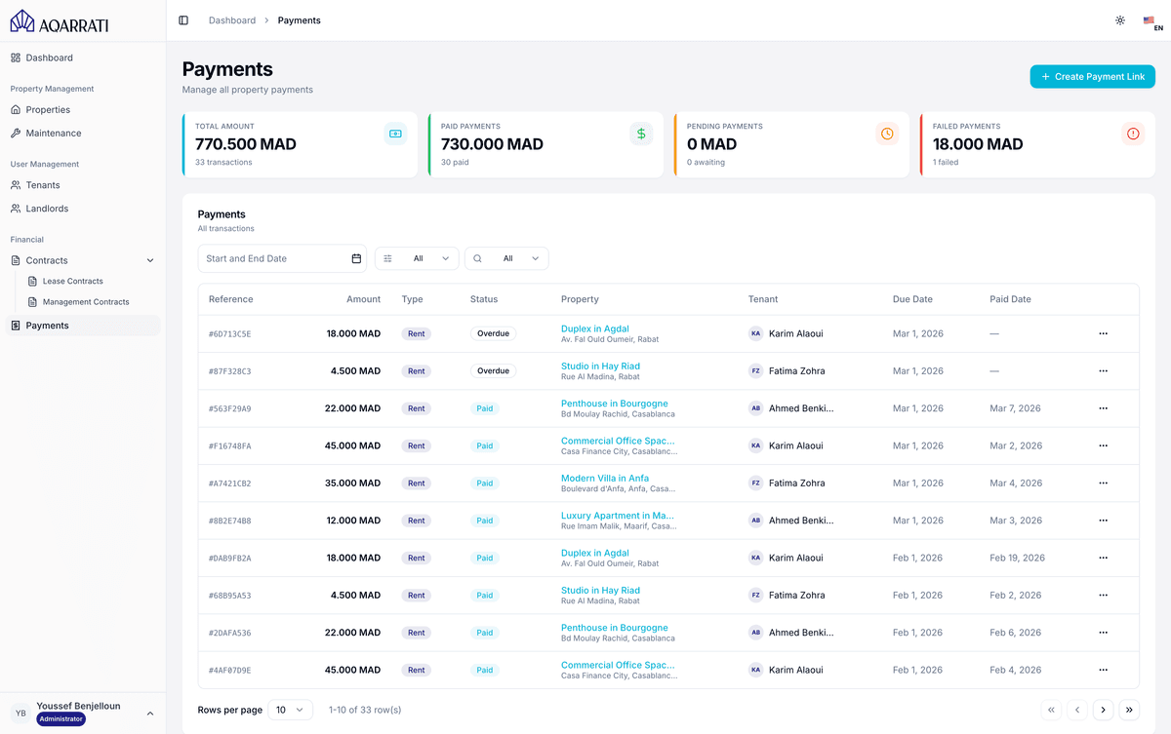1171x734 pixels.
Task: Open the theme toggle sun icon
Action: pyautogui.click(x=1120, y=19)
